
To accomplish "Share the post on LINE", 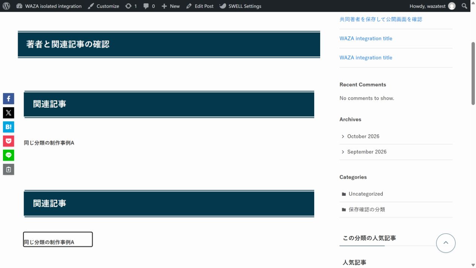I will tap(9, 155).
